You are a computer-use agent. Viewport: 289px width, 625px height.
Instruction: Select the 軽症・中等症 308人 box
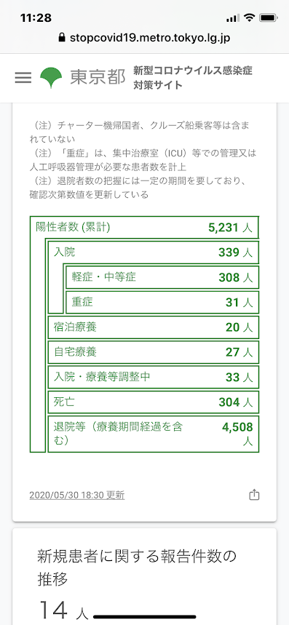point(162,277)
